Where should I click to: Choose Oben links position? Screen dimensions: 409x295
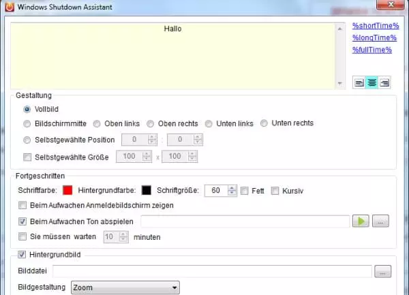click(97, 123)
